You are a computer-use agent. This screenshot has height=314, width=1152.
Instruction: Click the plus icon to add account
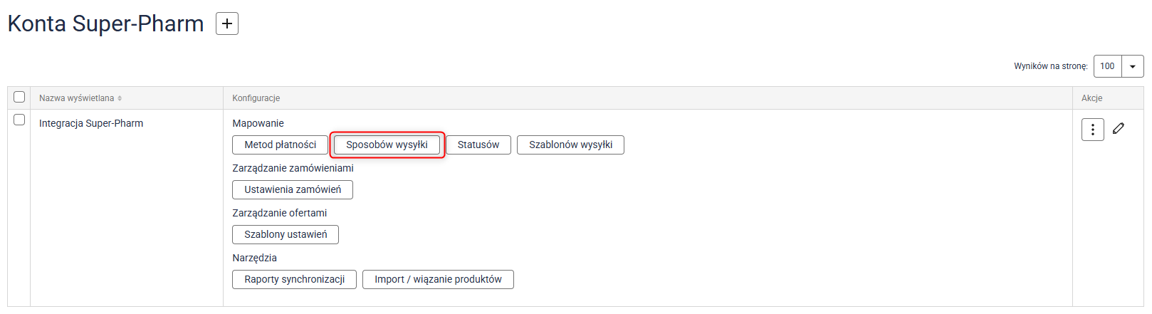coord(227,23)
